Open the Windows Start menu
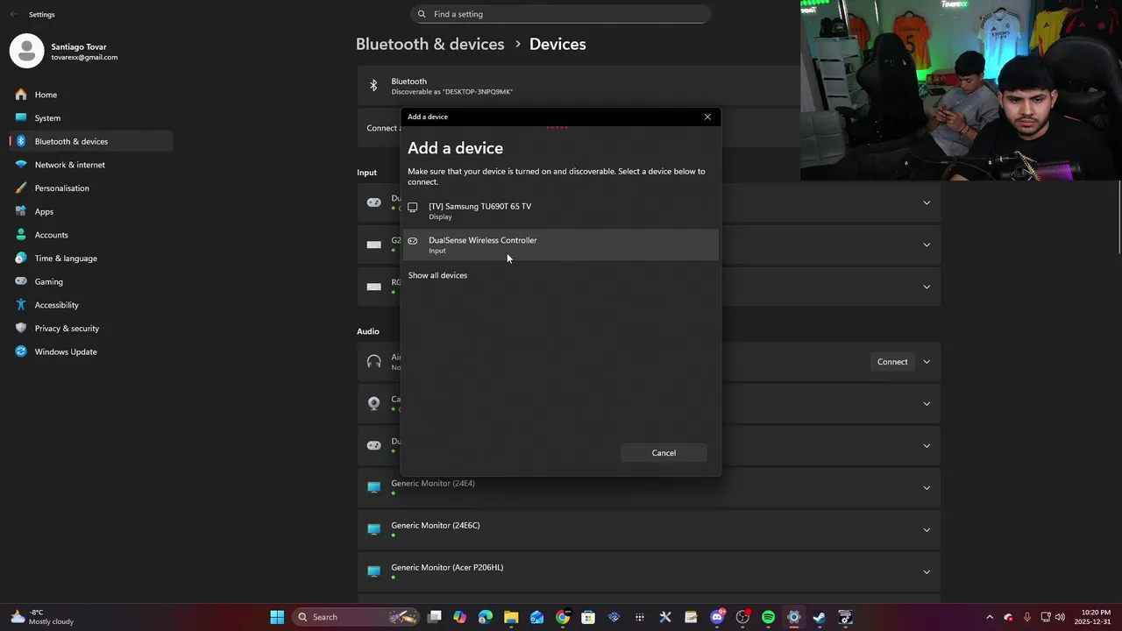Viewport: 1122px width, 631px height. tap(277, 617)
